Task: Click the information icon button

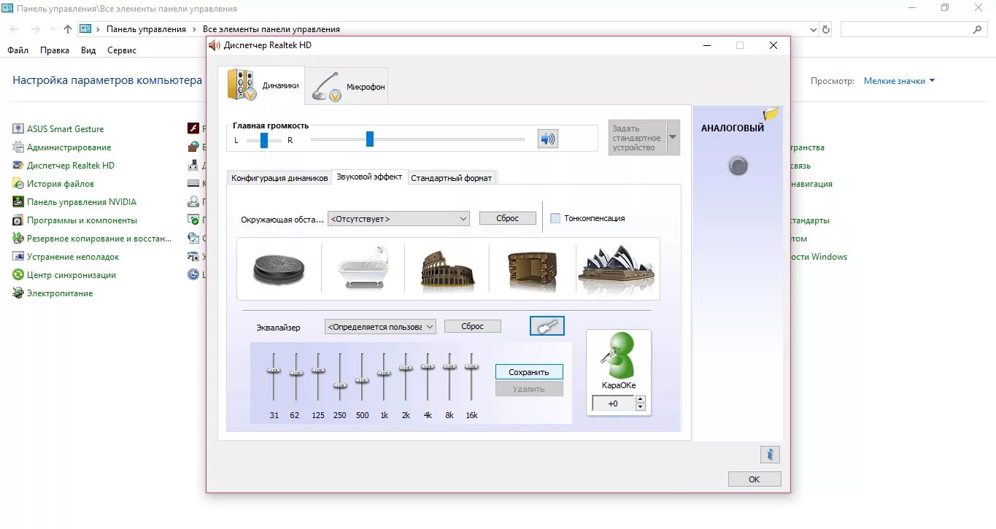Action: click(770, 455)
